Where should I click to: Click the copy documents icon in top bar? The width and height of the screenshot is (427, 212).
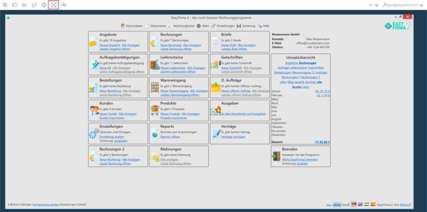click(34, 5)
